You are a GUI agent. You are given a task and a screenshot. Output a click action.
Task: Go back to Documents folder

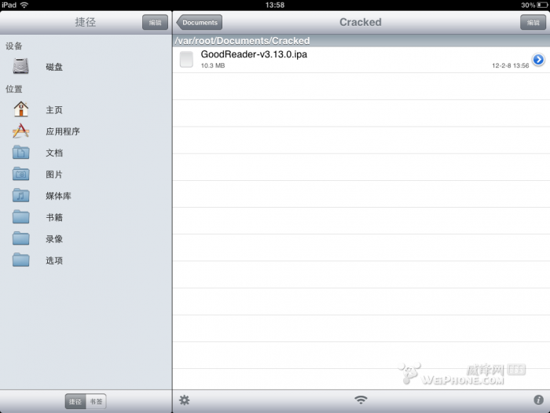tap(200, 23)
